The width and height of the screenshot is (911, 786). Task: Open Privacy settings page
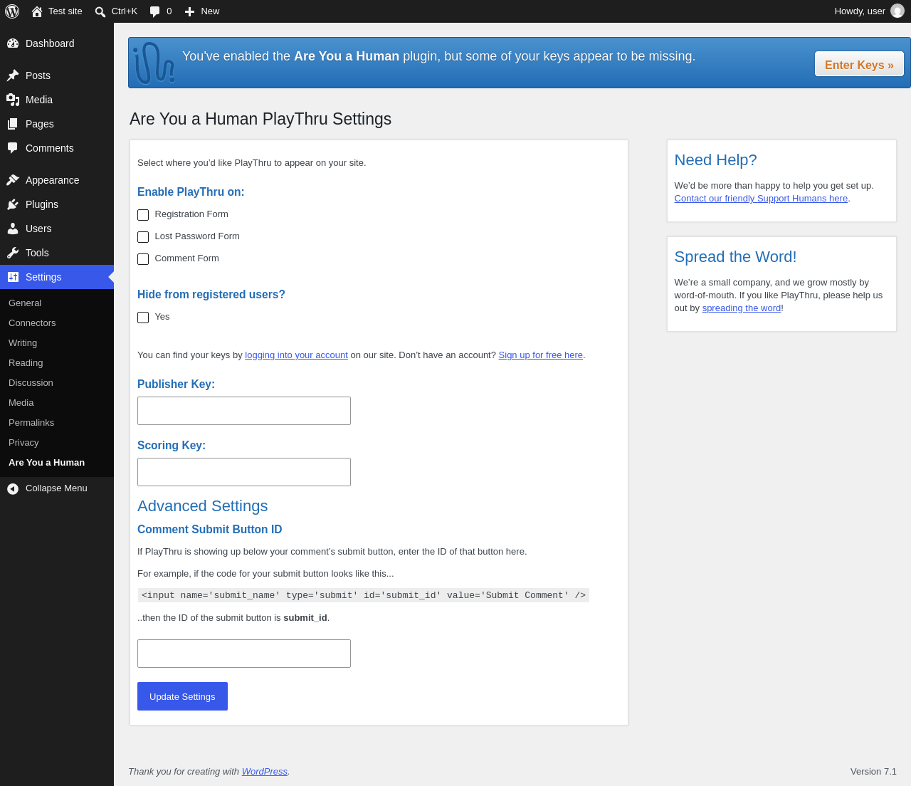coord(23,443)
